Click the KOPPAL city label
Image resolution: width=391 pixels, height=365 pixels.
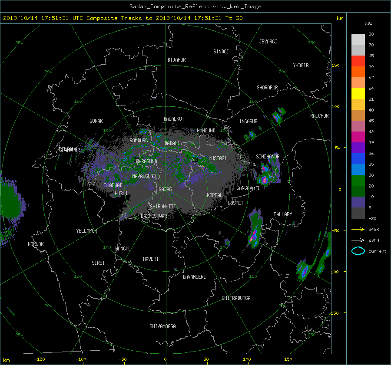click(x=215, y=195)
